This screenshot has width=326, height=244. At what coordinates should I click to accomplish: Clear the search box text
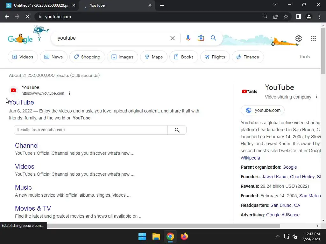[x=172, y=38]
